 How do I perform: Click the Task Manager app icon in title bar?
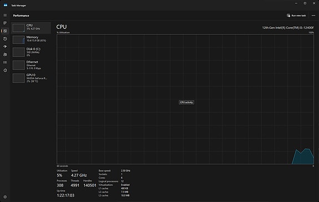[x=6, y=5]
